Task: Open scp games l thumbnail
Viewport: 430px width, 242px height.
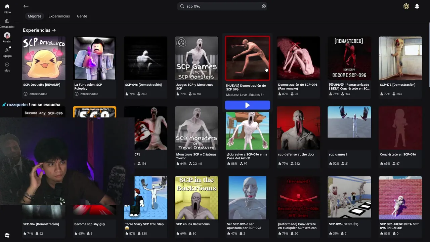Action: click(349, 122)
